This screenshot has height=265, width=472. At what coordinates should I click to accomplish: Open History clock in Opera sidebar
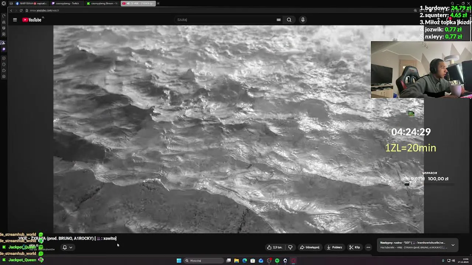click(4, 64)
